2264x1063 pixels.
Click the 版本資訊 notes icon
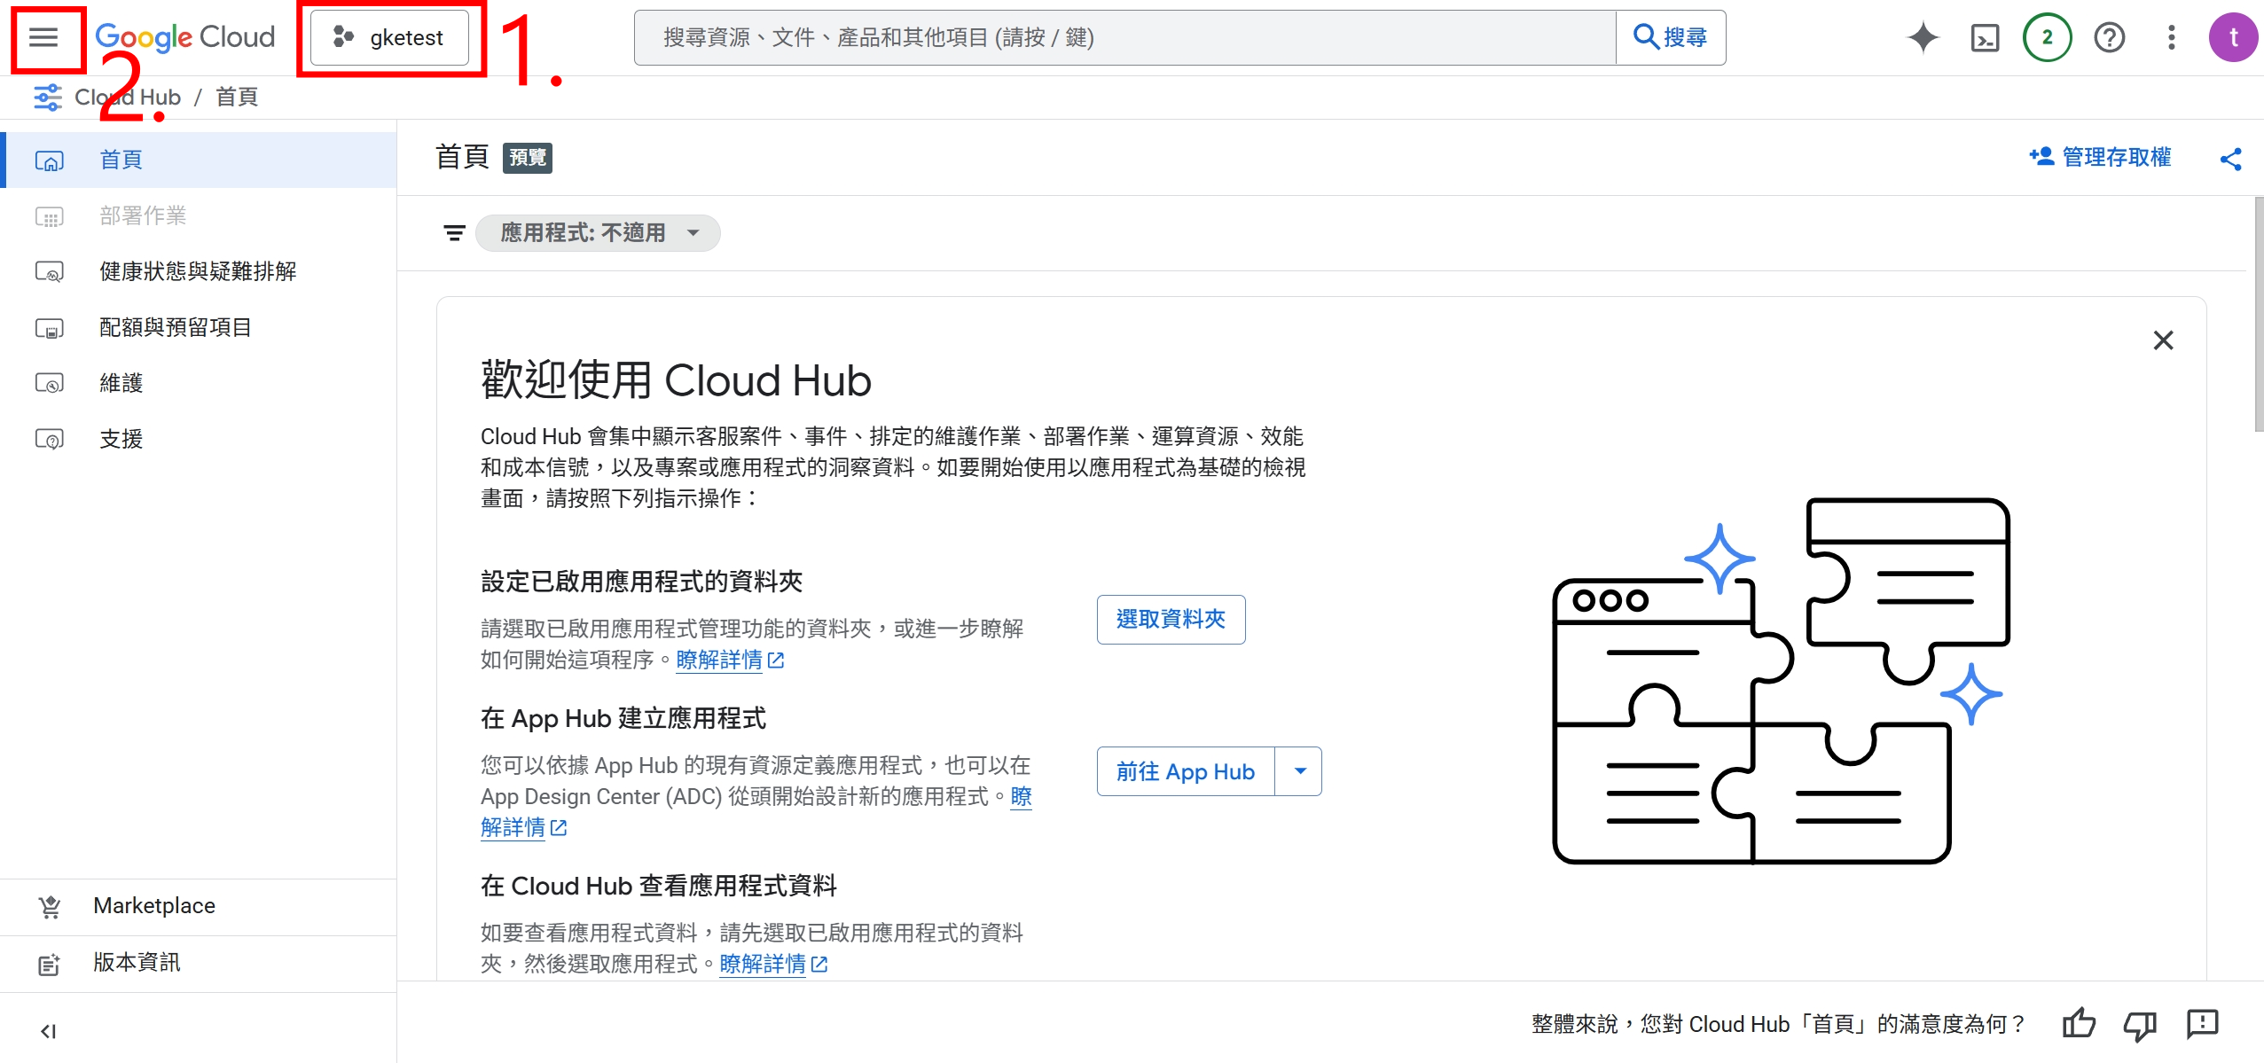(x=50, y=965)
